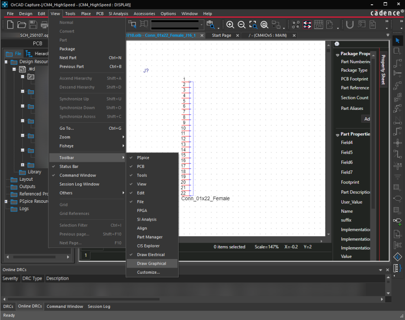Click the four-dots annotate icon
Screen dimensions: 405x320
pyautogui.click(x=296, y=25)
